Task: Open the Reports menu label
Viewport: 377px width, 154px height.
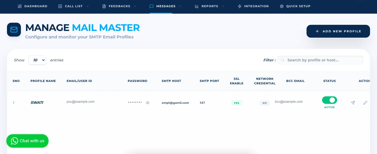Action: (x=210, y=6)
